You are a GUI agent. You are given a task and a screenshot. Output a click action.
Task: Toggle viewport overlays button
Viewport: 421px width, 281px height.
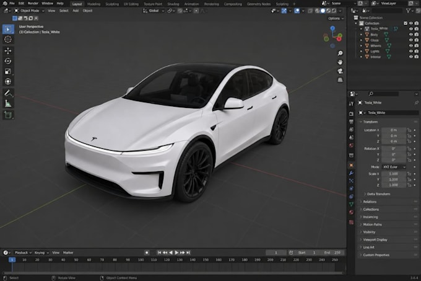[297, 11]
